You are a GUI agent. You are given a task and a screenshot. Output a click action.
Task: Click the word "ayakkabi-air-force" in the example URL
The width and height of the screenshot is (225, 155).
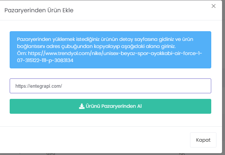[x=171, y=53]
